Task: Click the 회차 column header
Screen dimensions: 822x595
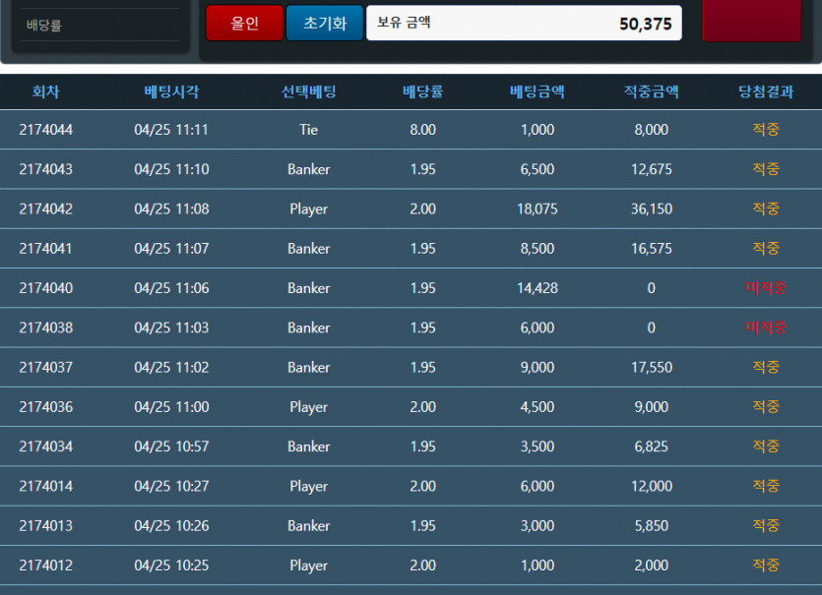Action: tap(45, 92)
